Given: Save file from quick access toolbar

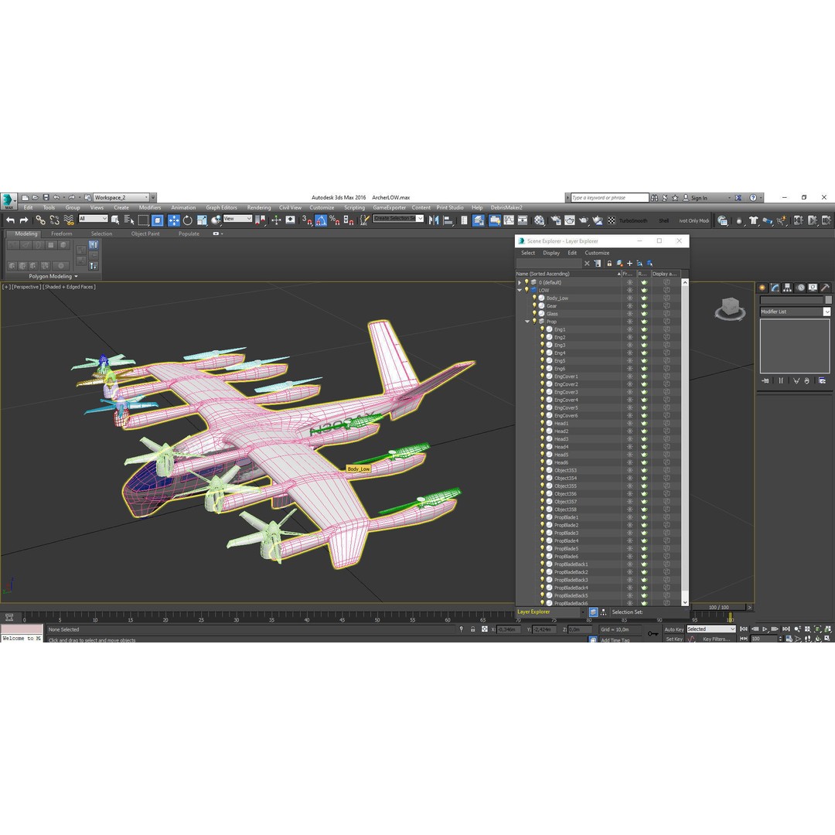Looking at the screenshot, I should 46,198.
